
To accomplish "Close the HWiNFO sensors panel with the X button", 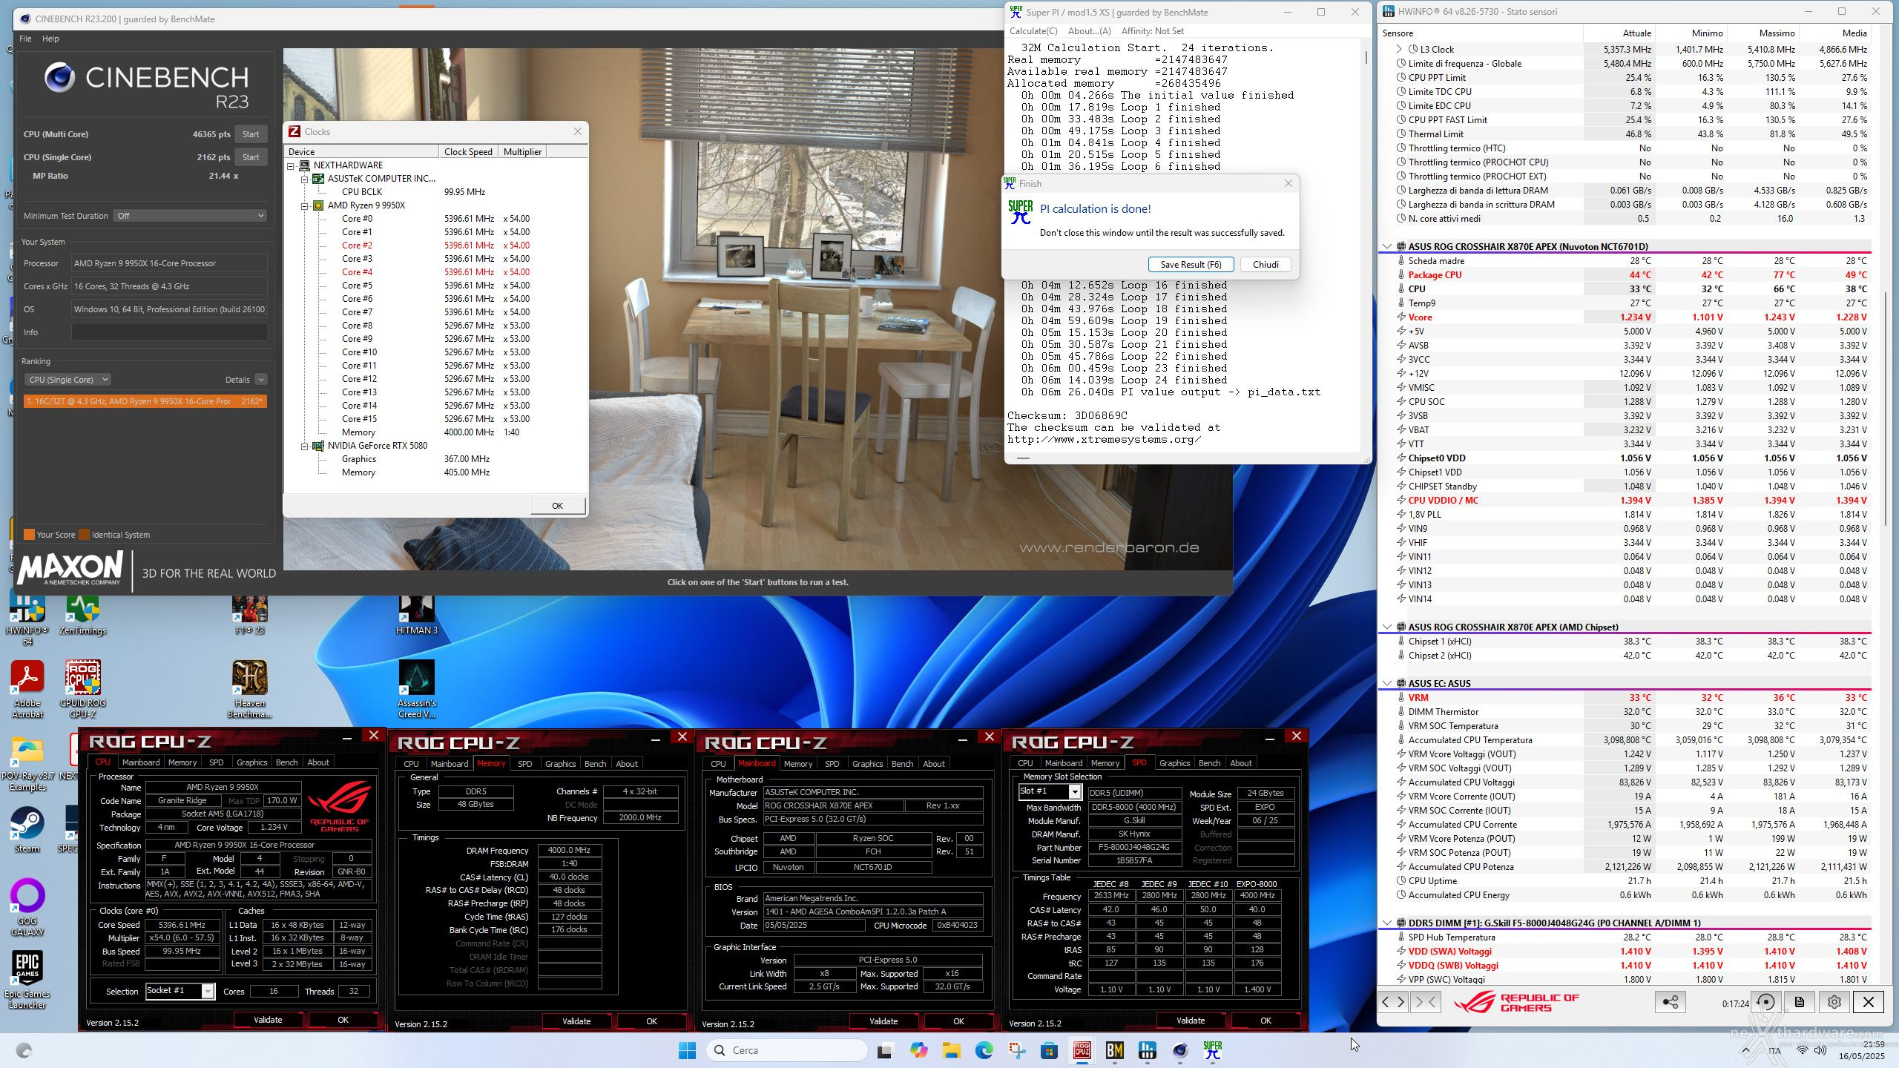I will coord(1869,1002).
